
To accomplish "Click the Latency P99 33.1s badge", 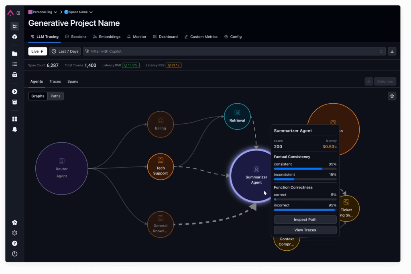I will click(173, 65).
